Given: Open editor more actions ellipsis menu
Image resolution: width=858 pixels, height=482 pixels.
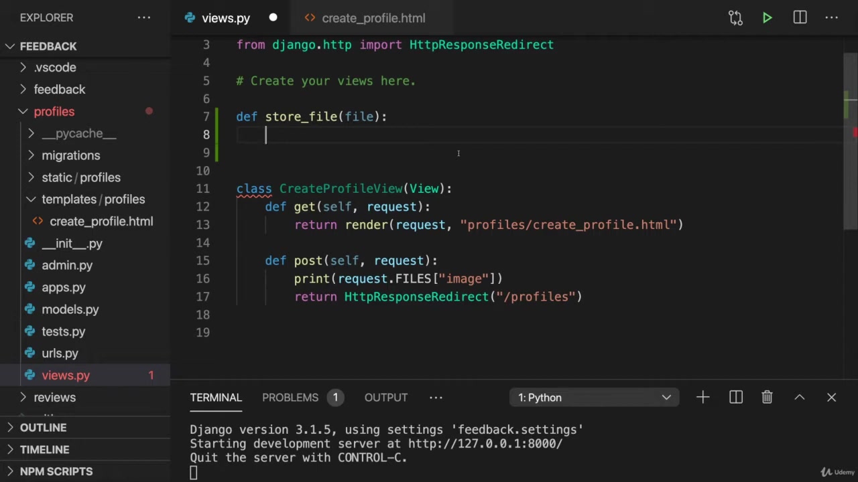Looking at the screenshot, I should point(831,18).
